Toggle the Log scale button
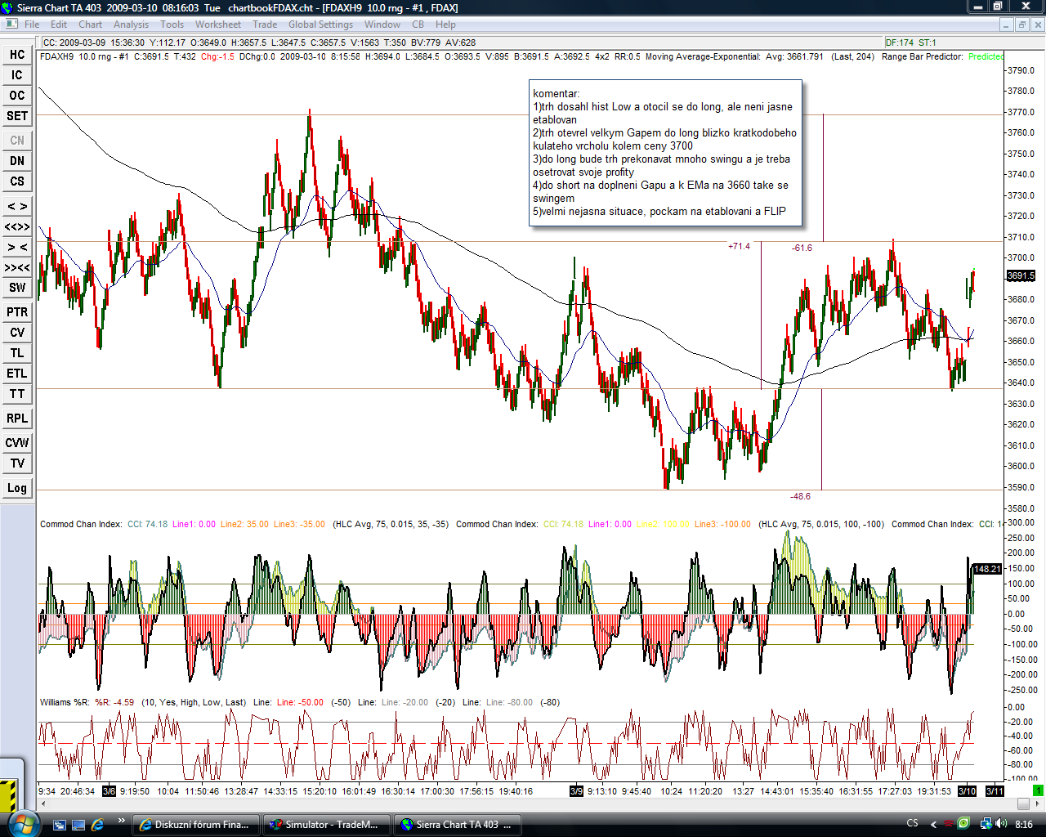This screenshot has height=837, width=1046. 17,488
